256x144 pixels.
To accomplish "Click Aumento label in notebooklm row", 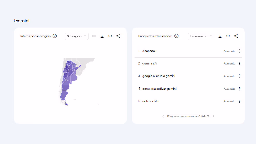I will coord(229,101).
